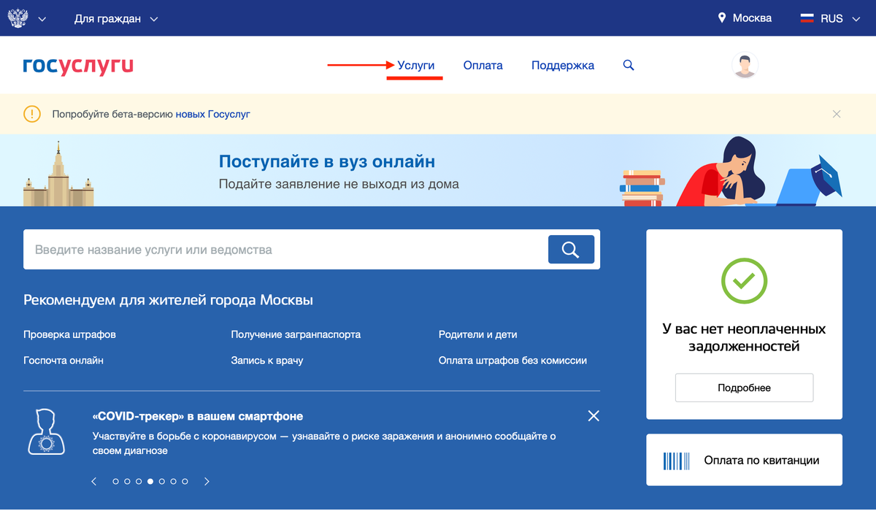Select the fourth carousel dot
This screenshot has width=876, height=511.
(150, 481)
